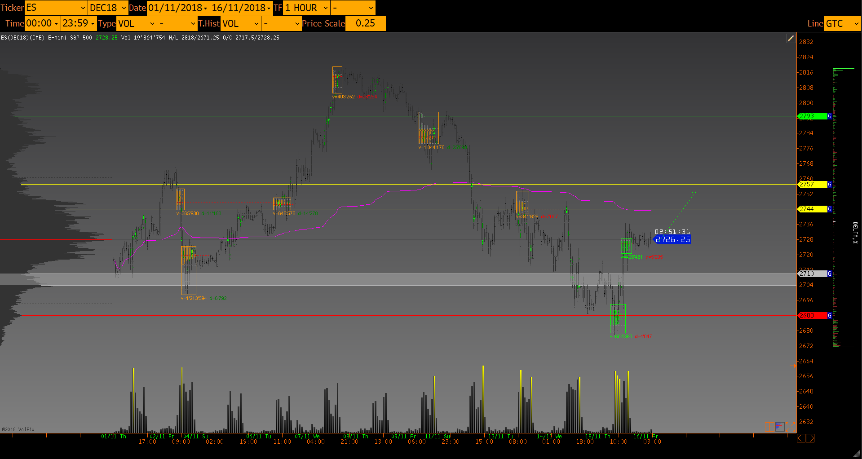Click the four-pane grid layout icon
The width and height of the screenshot is (862, 459).
pos(769,426)
